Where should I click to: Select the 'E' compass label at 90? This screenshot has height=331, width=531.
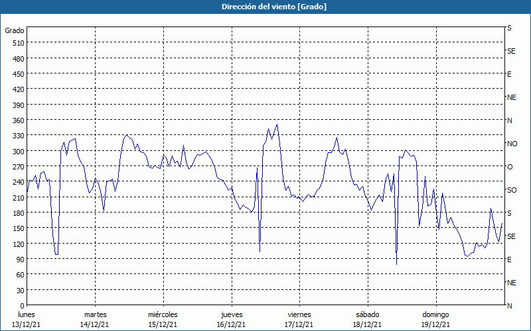pyautogui.click(x=509, y=260)
